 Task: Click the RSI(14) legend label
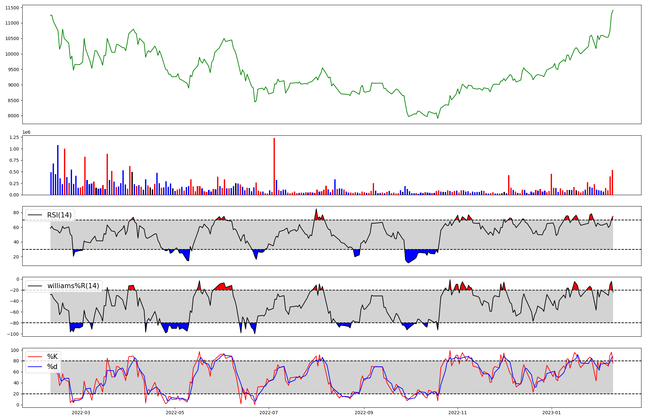pos(59,215)
